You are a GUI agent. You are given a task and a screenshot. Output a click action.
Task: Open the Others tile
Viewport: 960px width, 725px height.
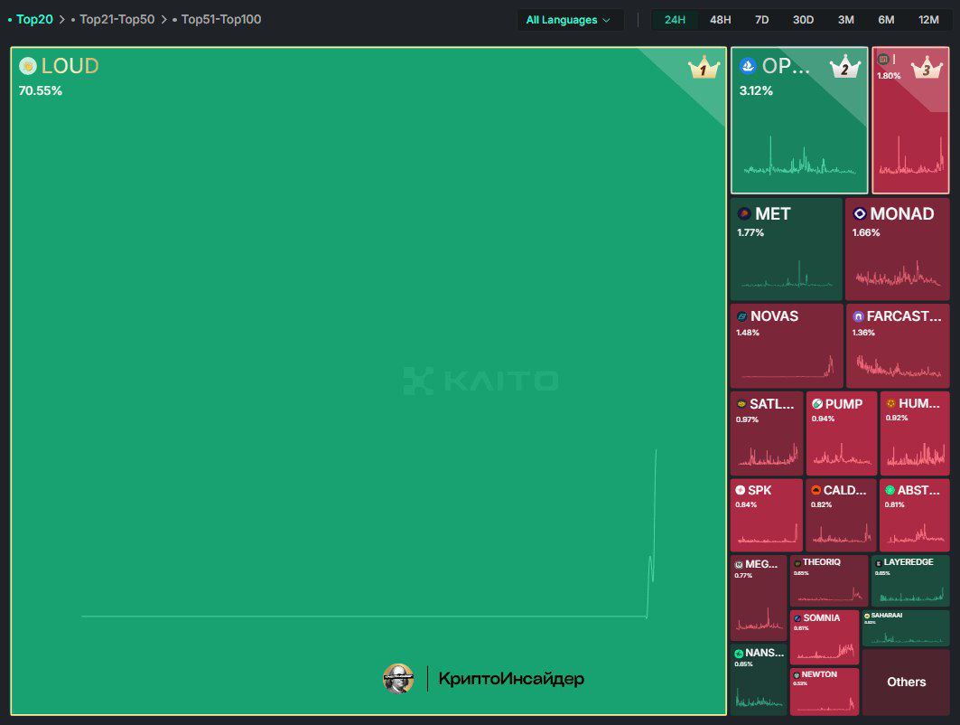tap(906, 683)
